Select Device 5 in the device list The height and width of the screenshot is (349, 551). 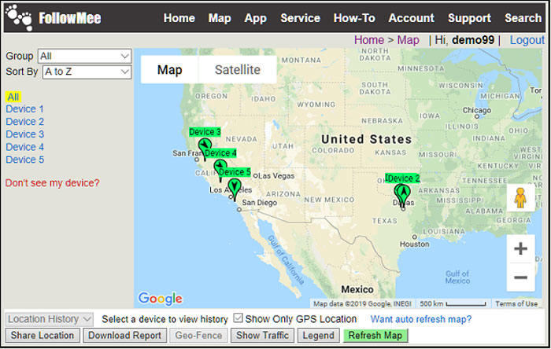click(24, 160)
